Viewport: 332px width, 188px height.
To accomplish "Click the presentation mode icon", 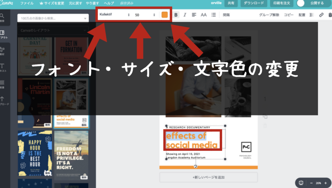I will point(301,183).
